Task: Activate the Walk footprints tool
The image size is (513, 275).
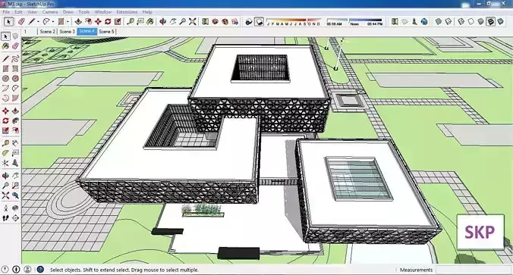Action: [5, 218]
